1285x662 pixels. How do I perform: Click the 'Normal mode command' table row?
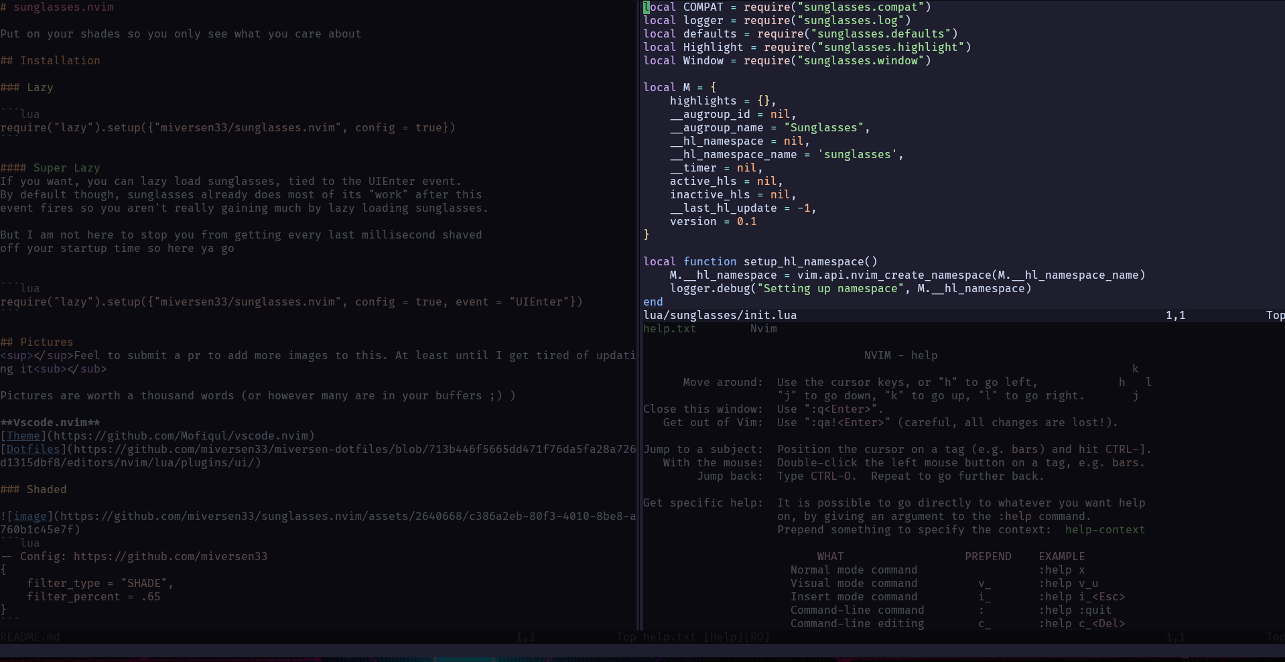[938, 570]
